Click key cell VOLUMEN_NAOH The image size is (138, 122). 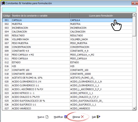coord(101,39)
